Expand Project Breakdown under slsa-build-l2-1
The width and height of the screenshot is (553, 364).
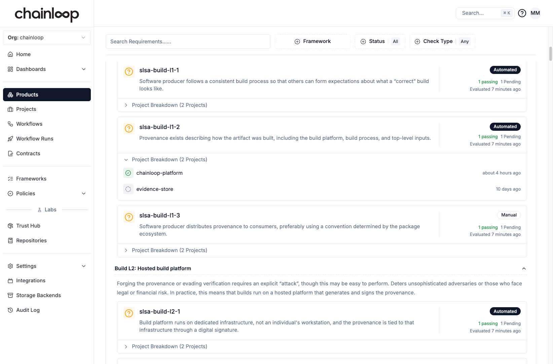pyautogui.click(x=166, y=347)
